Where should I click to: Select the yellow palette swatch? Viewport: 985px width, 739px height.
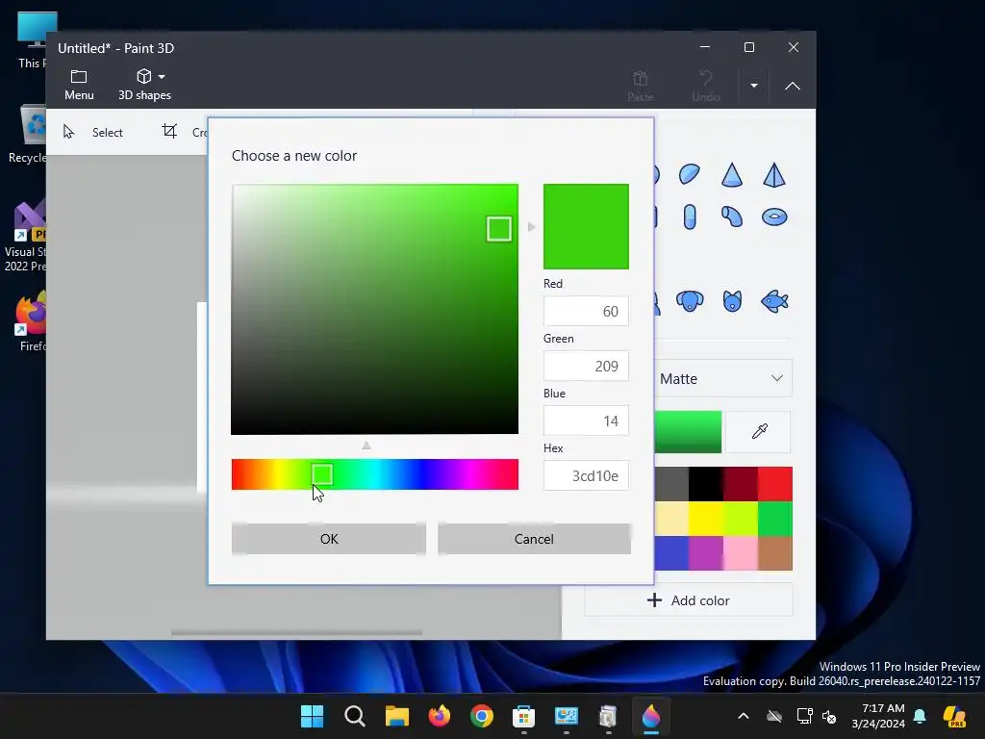click(x=705, y=519)
